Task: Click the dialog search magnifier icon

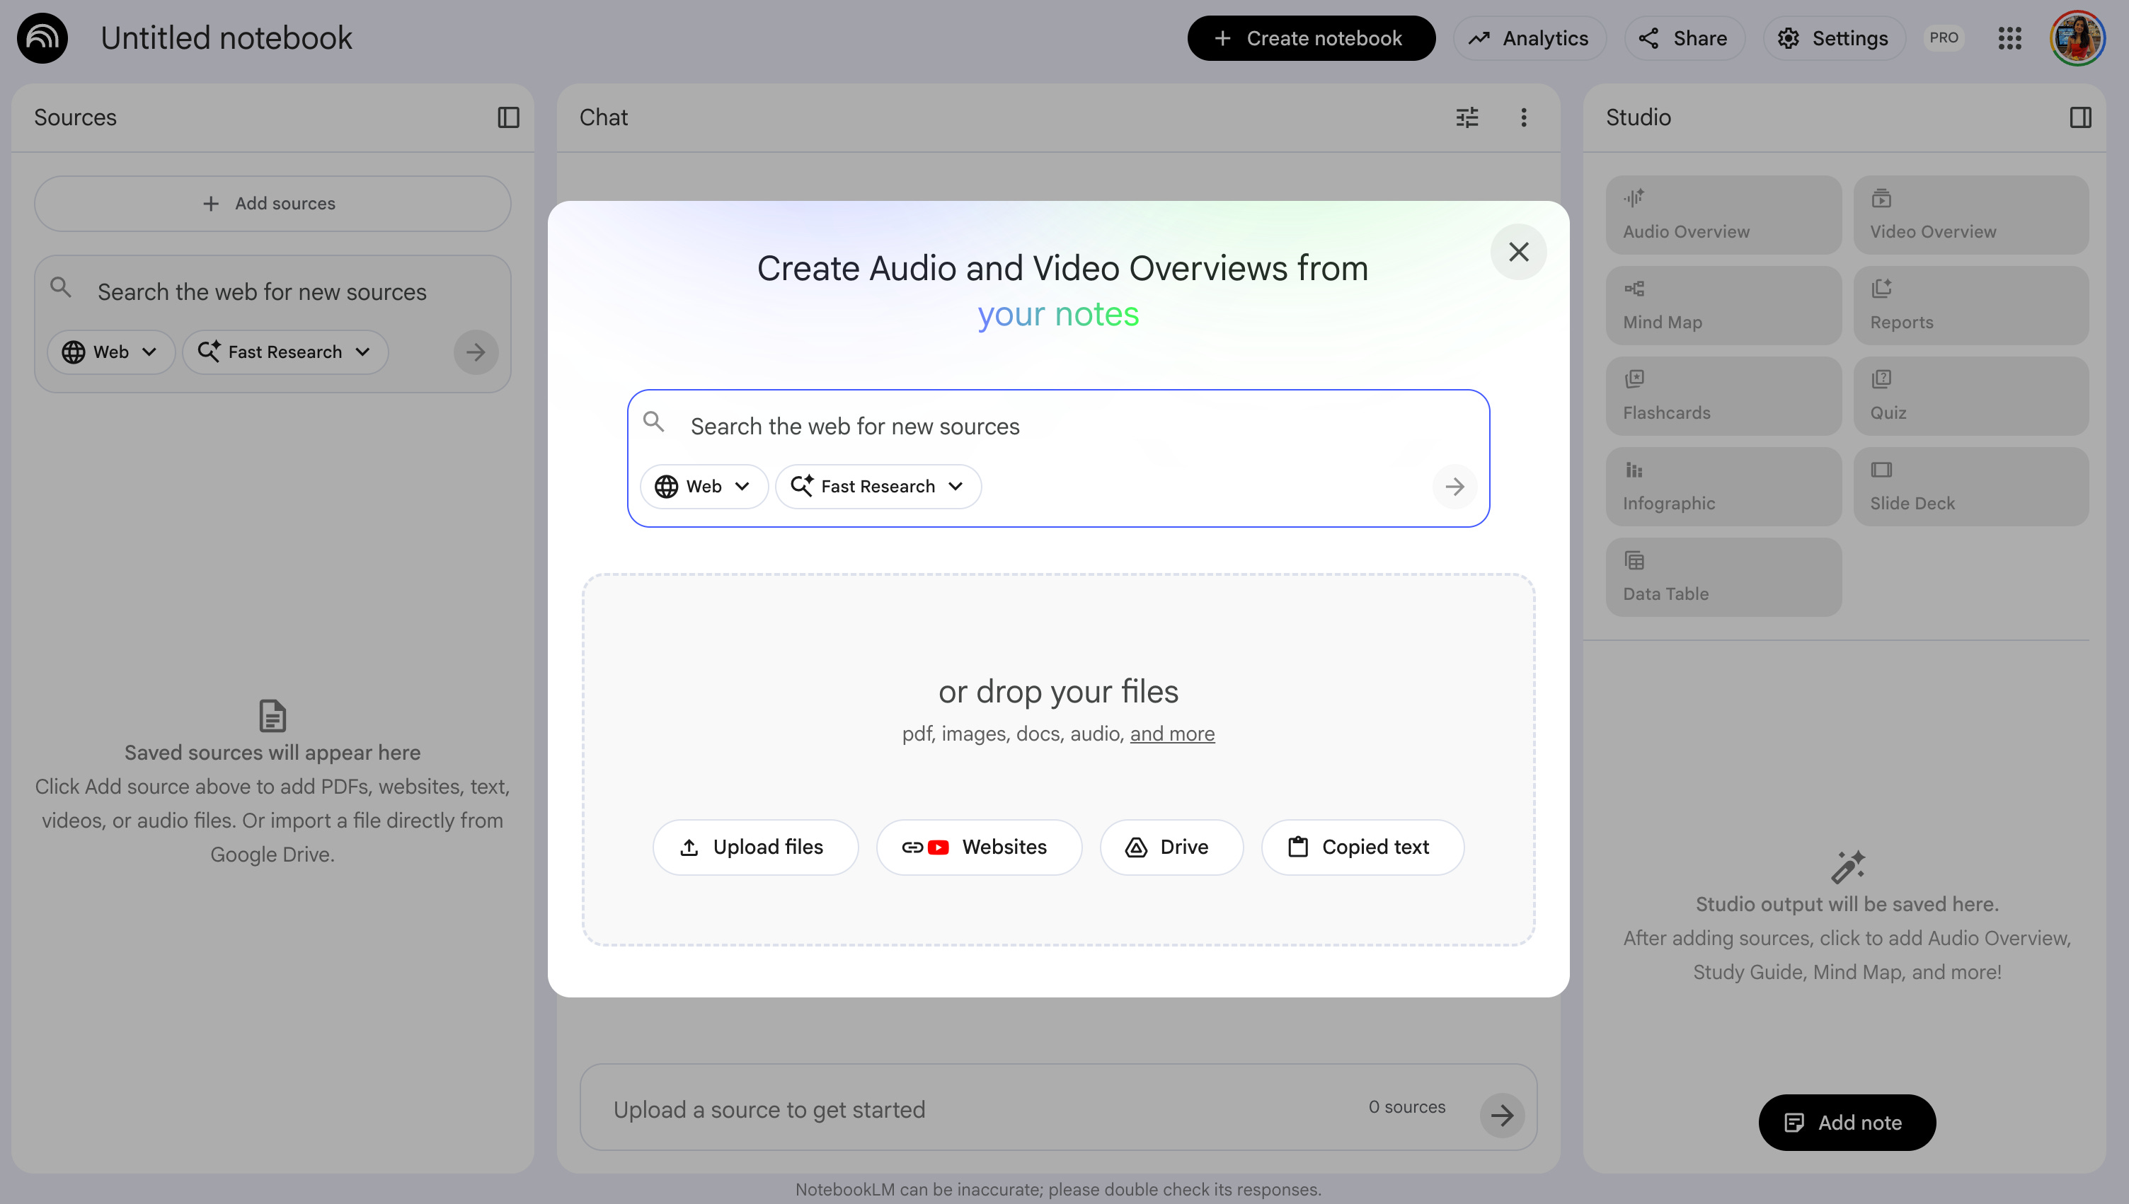Action: pyautogui.click(x=653, y=422)
